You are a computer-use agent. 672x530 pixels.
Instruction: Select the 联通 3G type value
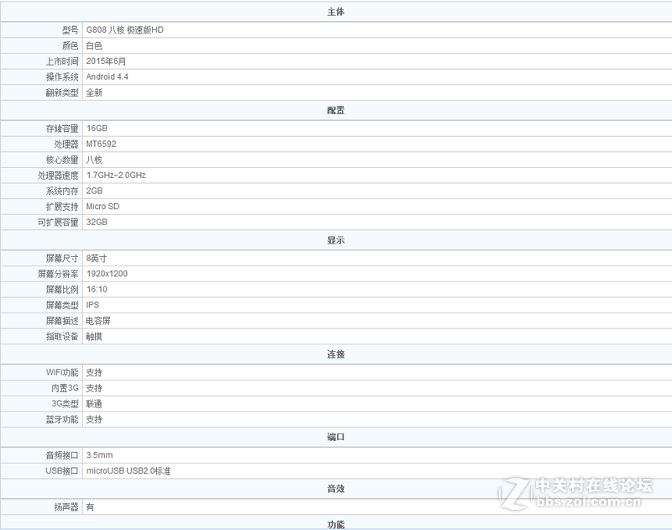point(94,404)
